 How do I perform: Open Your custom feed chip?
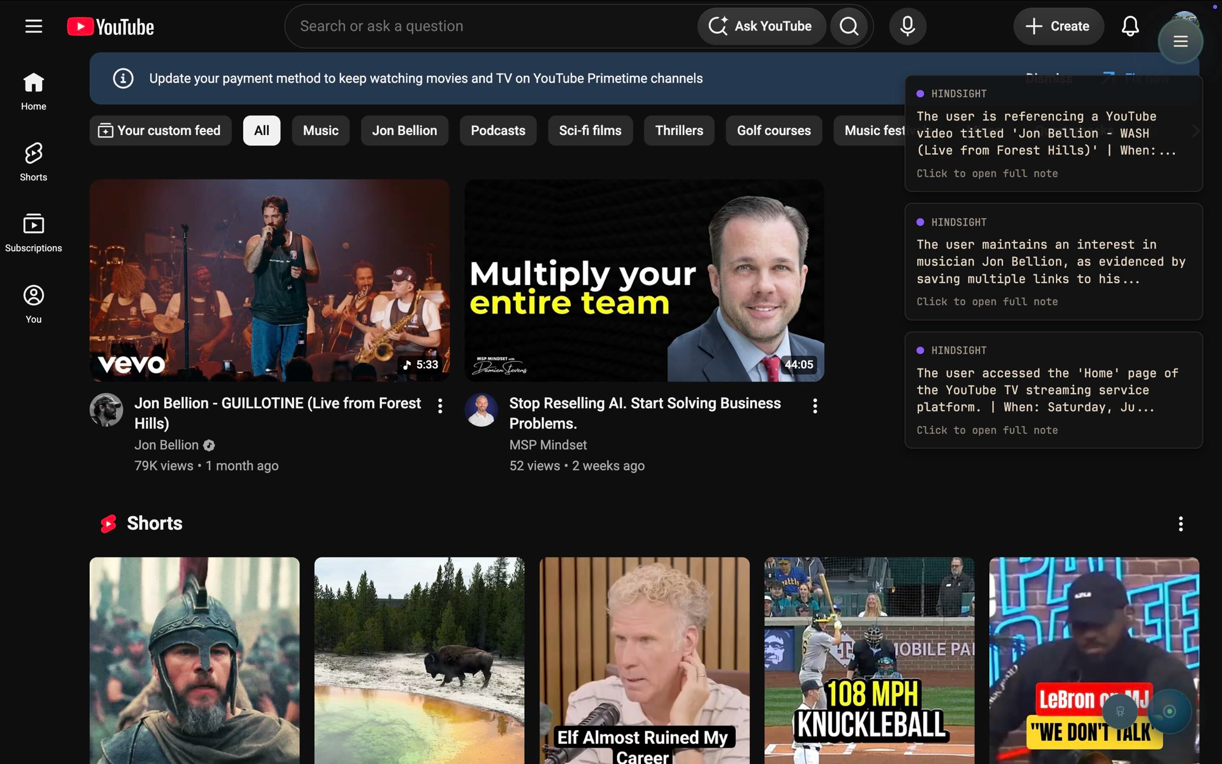[x=160, y=131]
